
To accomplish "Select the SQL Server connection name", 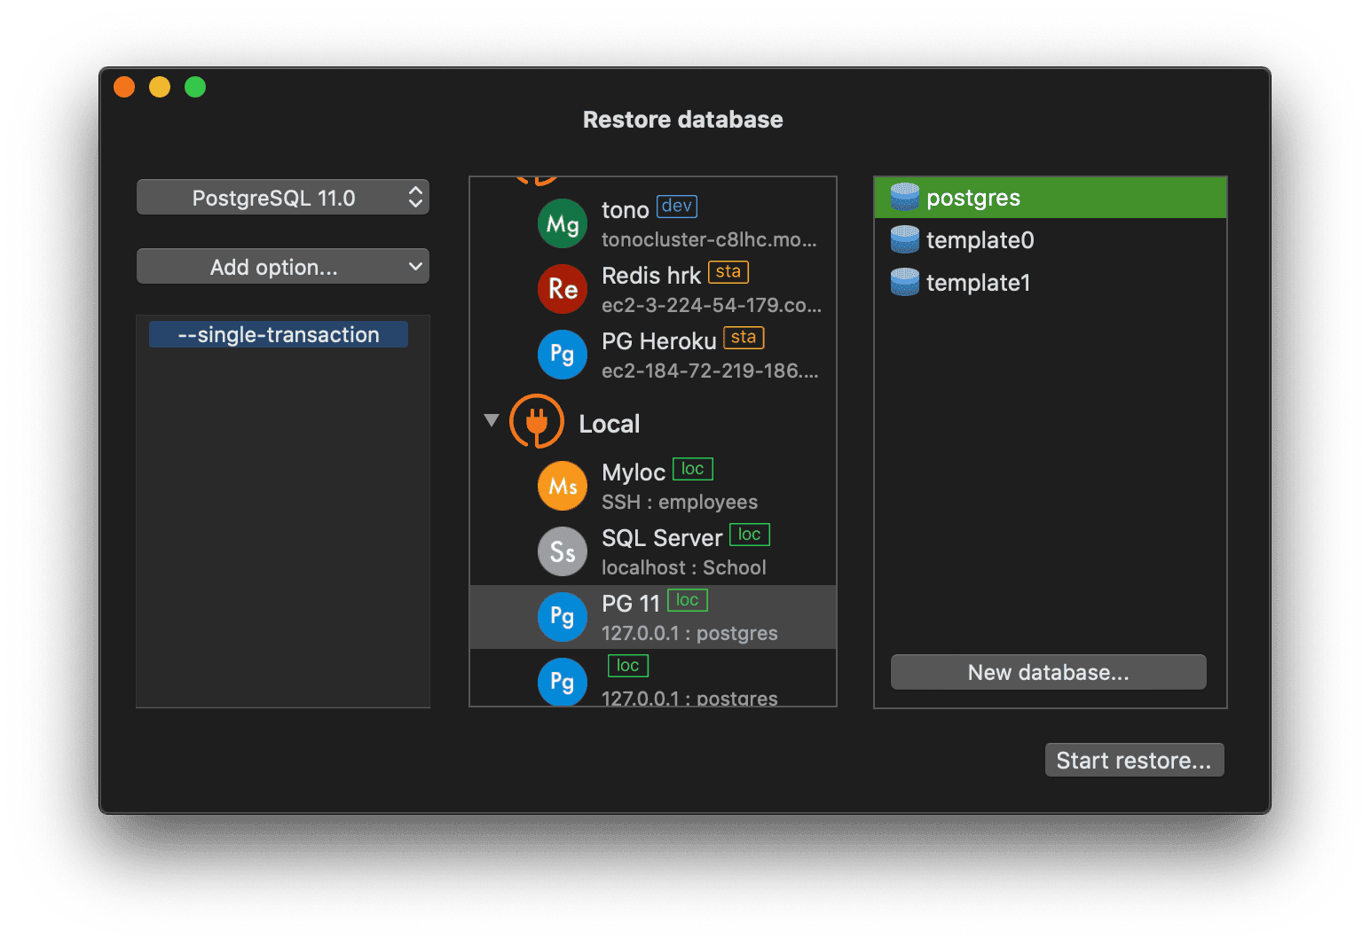I will [662, 538].
